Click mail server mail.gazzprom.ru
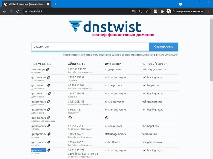This screenshot has width=213, height=159. tap(152, 142)
